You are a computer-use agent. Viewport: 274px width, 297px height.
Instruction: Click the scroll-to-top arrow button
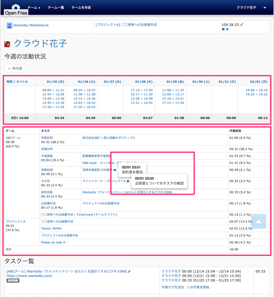[x=258, y=221]
